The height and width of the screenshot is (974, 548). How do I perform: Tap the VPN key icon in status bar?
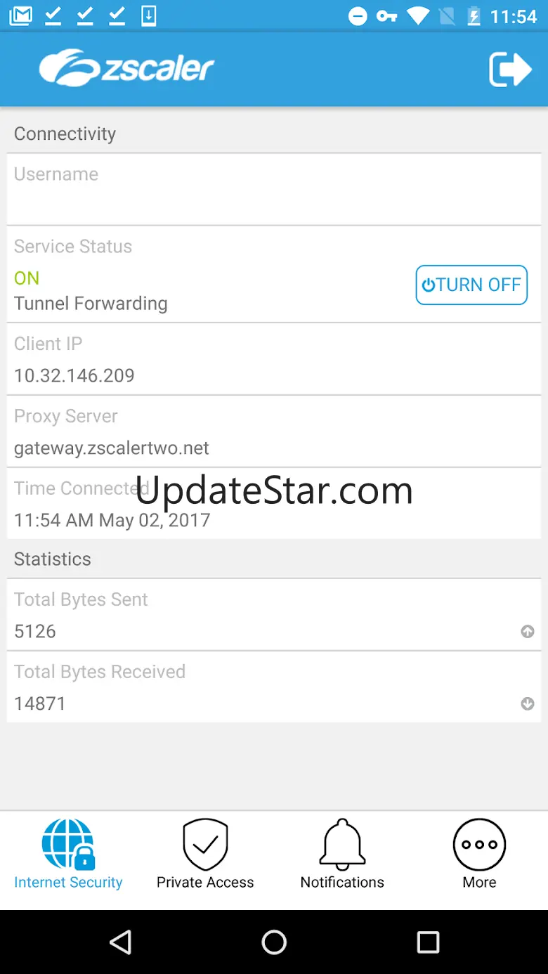point(386,15)
